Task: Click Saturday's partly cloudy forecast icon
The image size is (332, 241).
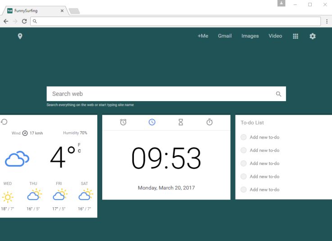Action: coord(86,195)
